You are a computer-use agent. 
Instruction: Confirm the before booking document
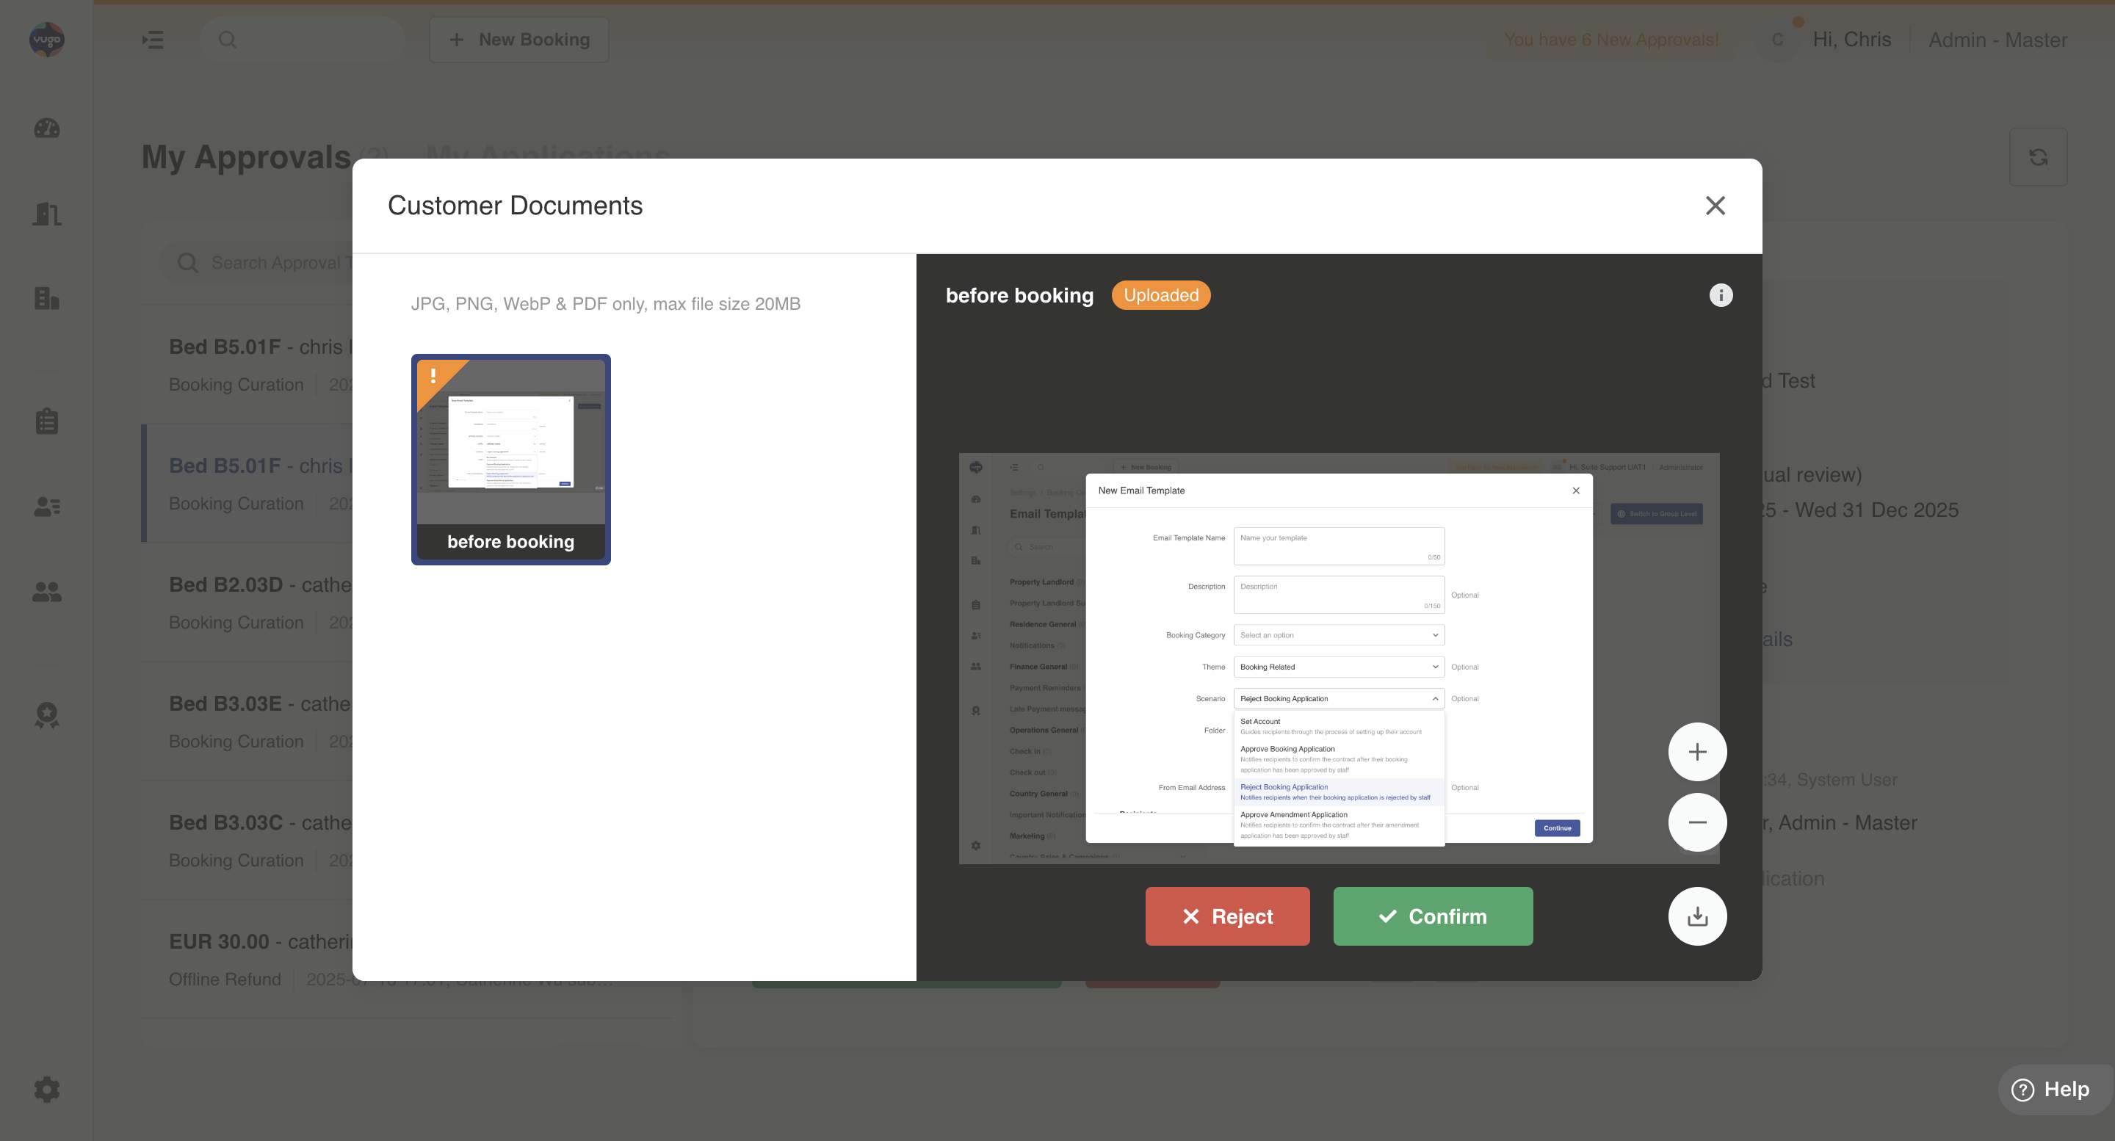1433,916
